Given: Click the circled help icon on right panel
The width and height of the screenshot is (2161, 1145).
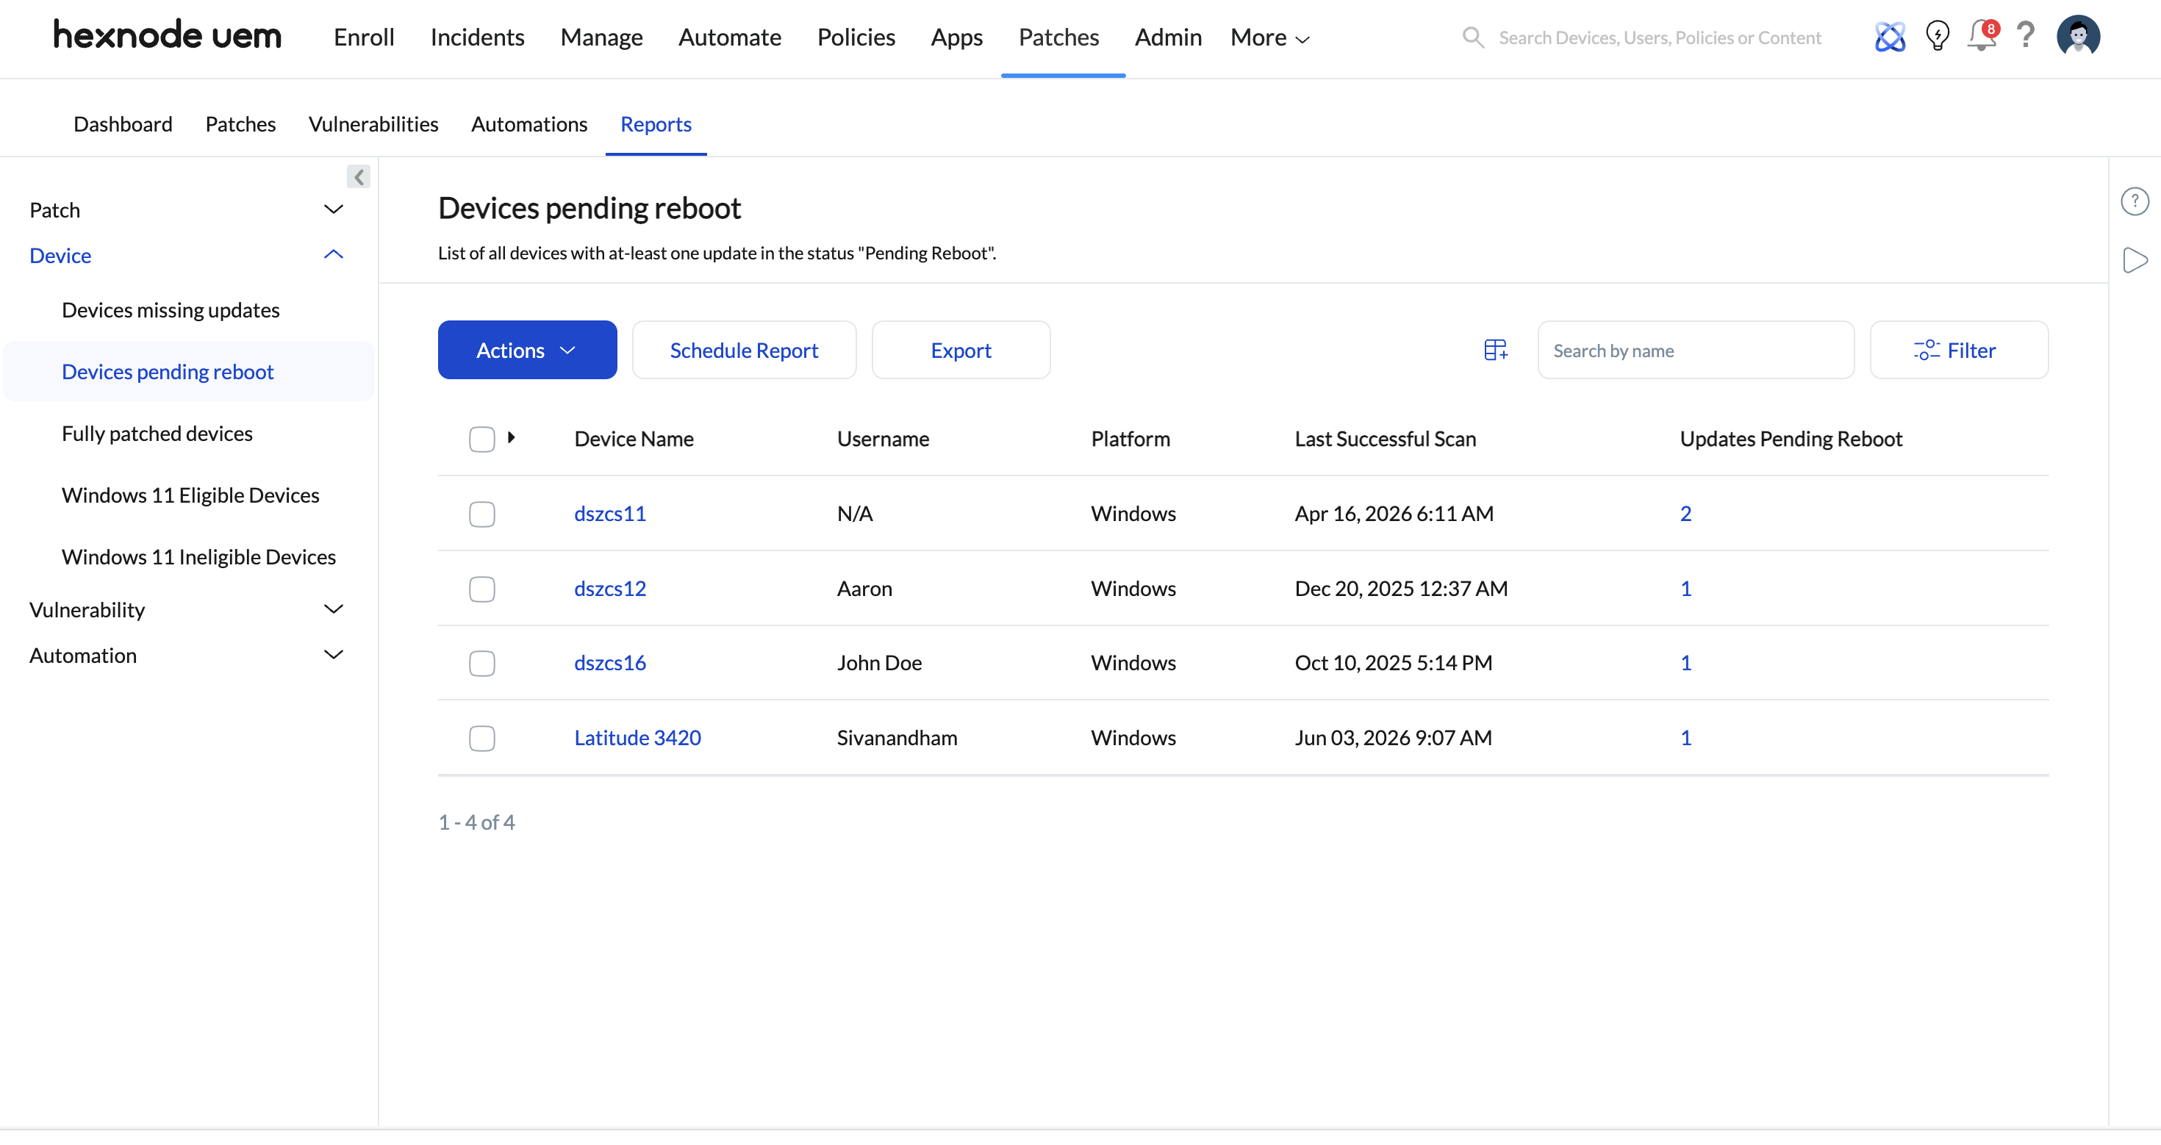Looking at the screenshot, I should 2135,201.
